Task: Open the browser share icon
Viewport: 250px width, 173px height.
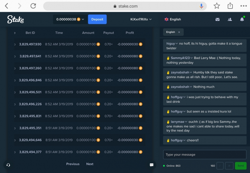Action: (x=230, y=6)
